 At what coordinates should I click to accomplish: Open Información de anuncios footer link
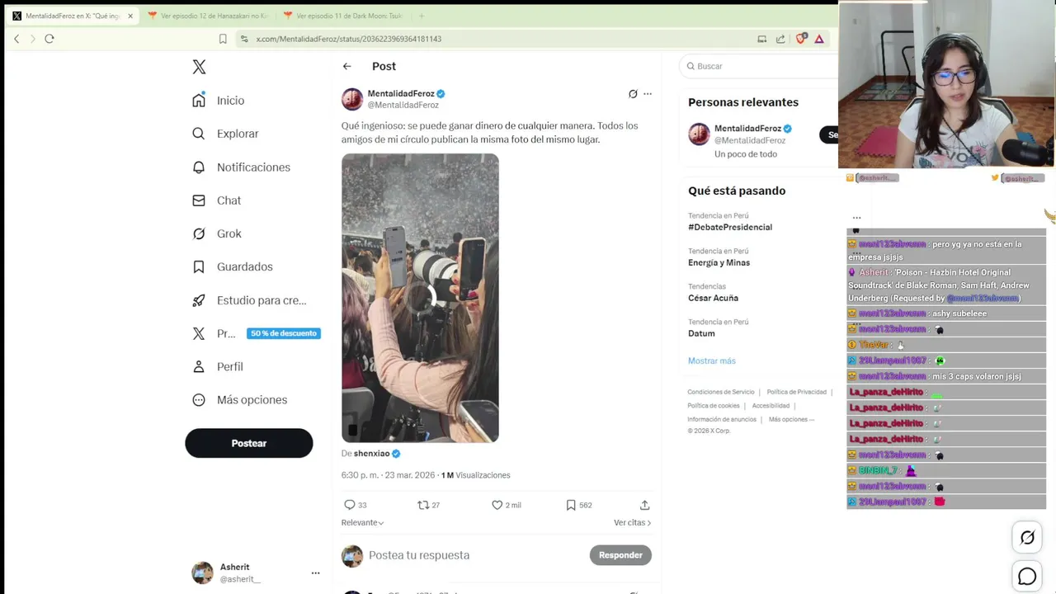(x=722, y=419)
